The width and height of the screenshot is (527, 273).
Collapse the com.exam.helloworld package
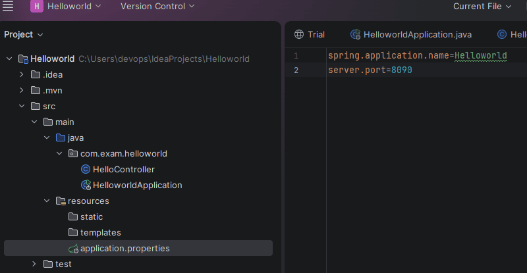point(59,153)
